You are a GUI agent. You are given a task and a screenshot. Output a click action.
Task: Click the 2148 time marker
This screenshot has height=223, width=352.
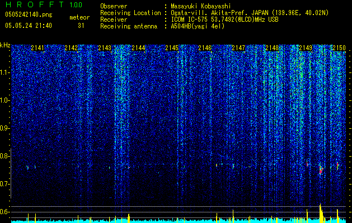(272, 48)
